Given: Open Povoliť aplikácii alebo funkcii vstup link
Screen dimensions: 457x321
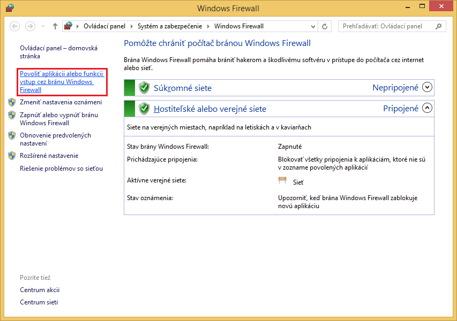Looking at the screenshot, I should tap(61, 82).
